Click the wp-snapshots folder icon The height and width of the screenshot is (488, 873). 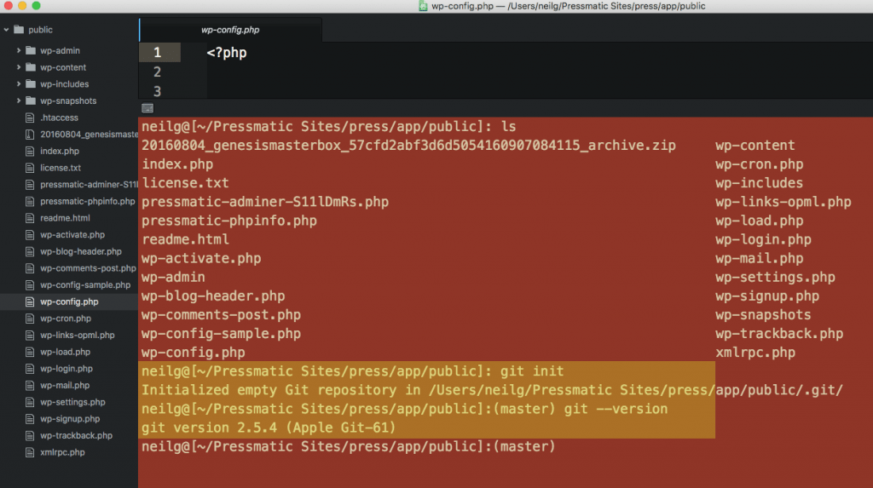pyautogui.click(x=31, y=100)
